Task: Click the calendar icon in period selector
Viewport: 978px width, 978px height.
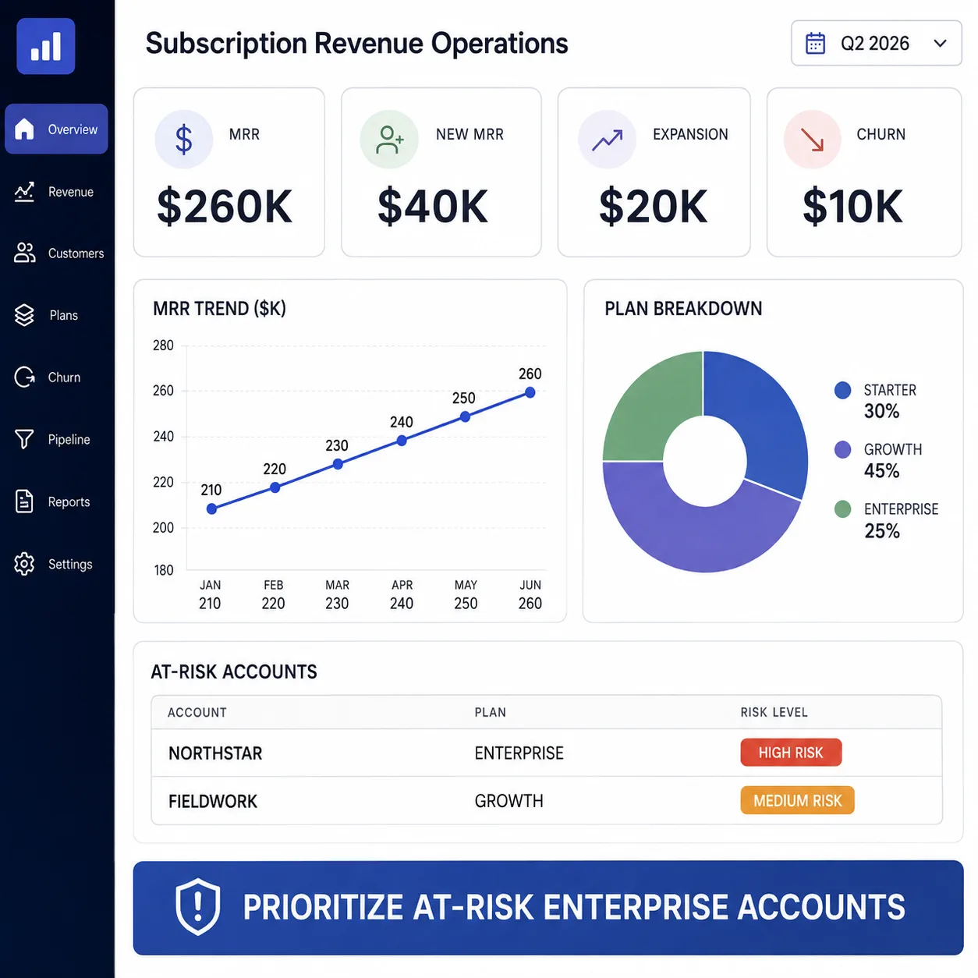Action: coord(815,43)
